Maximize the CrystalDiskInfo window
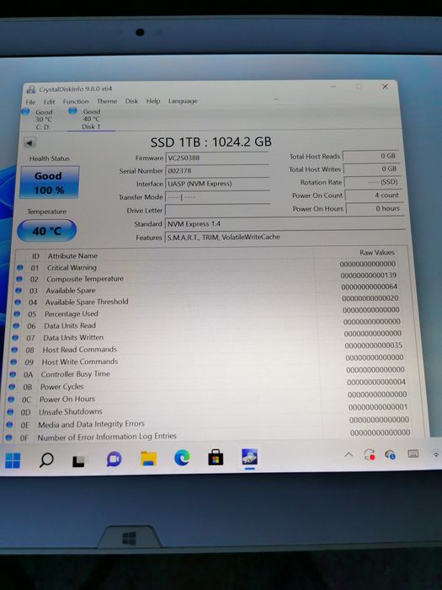Viewport: 442px width, 590px height. pos(359,87)
